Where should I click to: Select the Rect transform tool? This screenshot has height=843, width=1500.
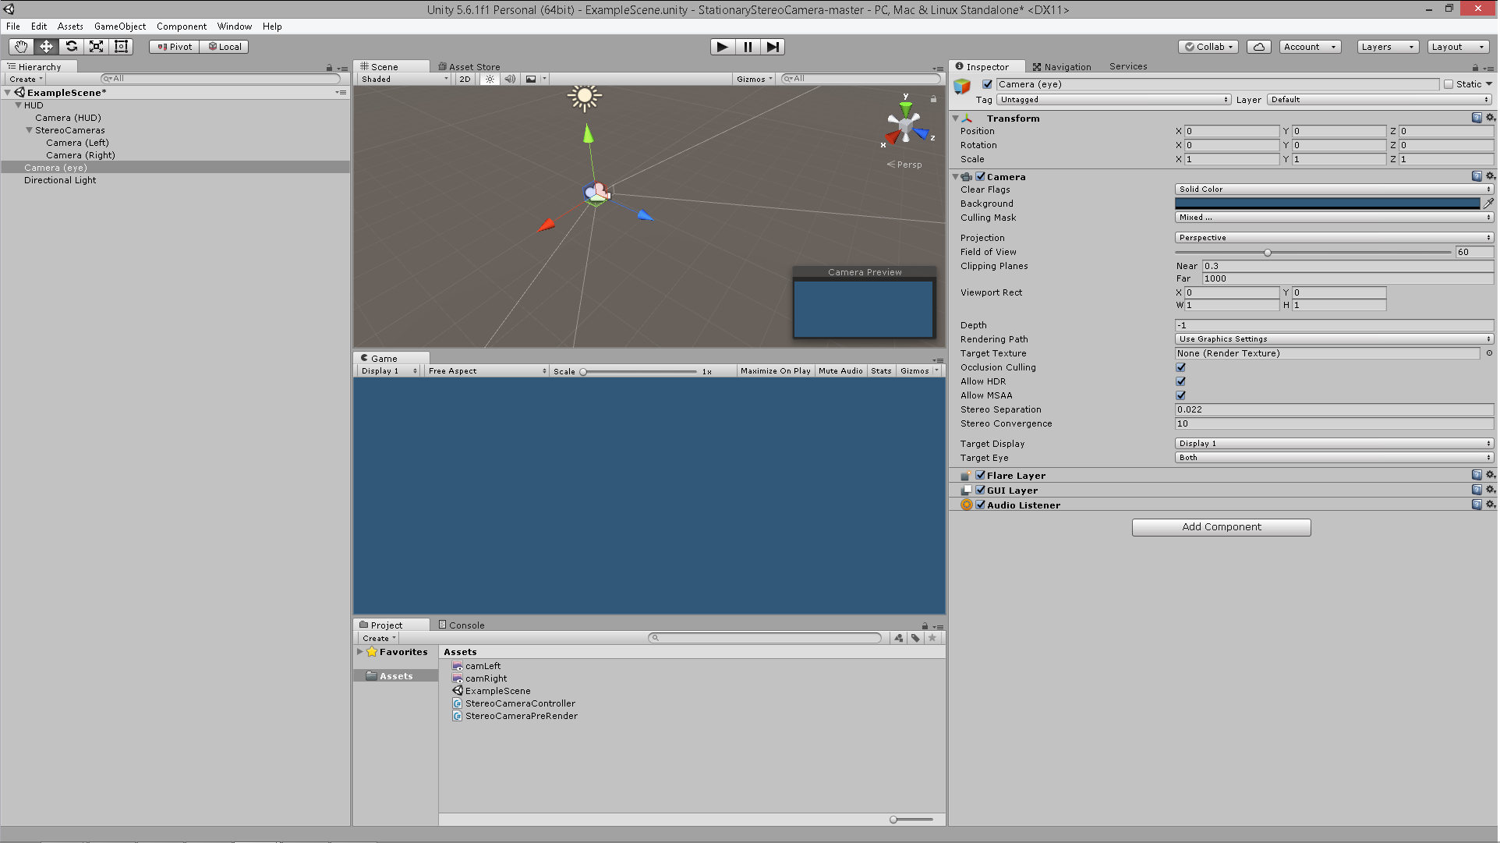tap(122, 47)
